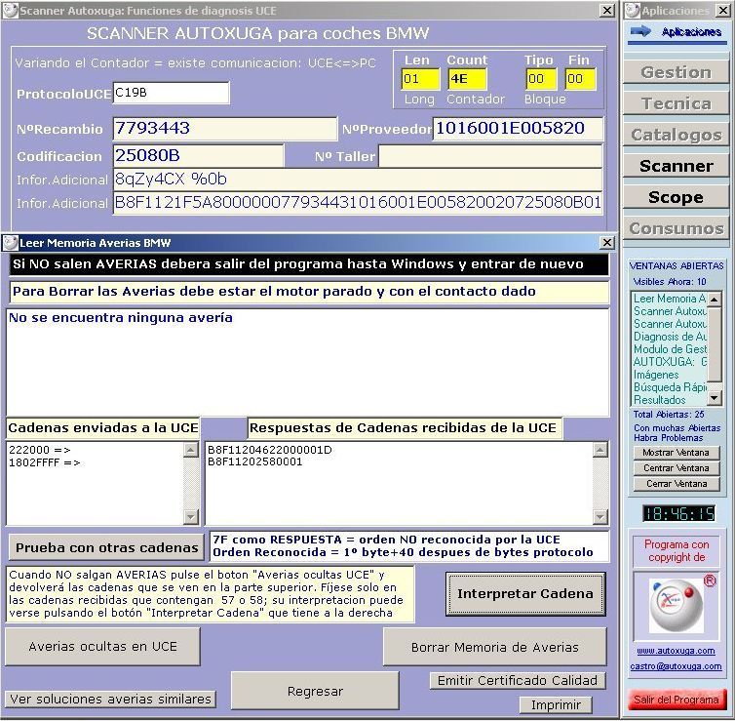The image size is (735, 721).
Task: Select Modulo de Gest entry in windows list
Action: [x=670, y=349]
